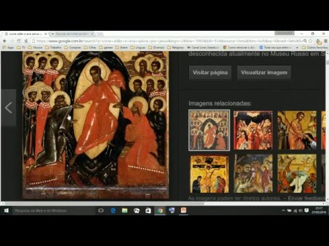The width and height of the screenshot is (329, 246).
Task: Click the Windows taskbar search box
Action: 53,210
